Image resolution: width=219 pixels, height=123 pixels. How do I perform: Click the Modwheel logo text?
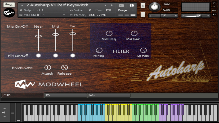[61, 84]
